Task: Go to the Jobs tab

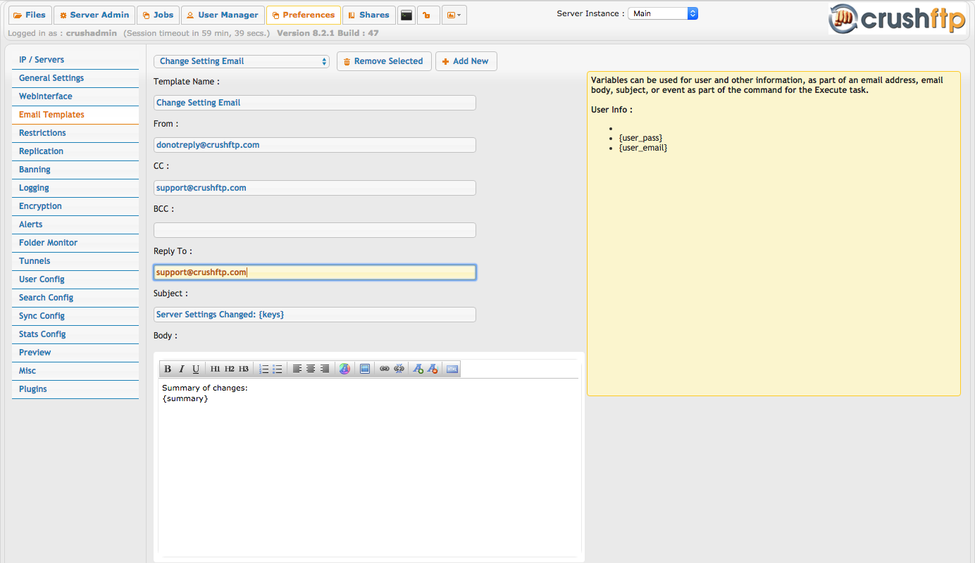Action: click(x=158, y=15)
